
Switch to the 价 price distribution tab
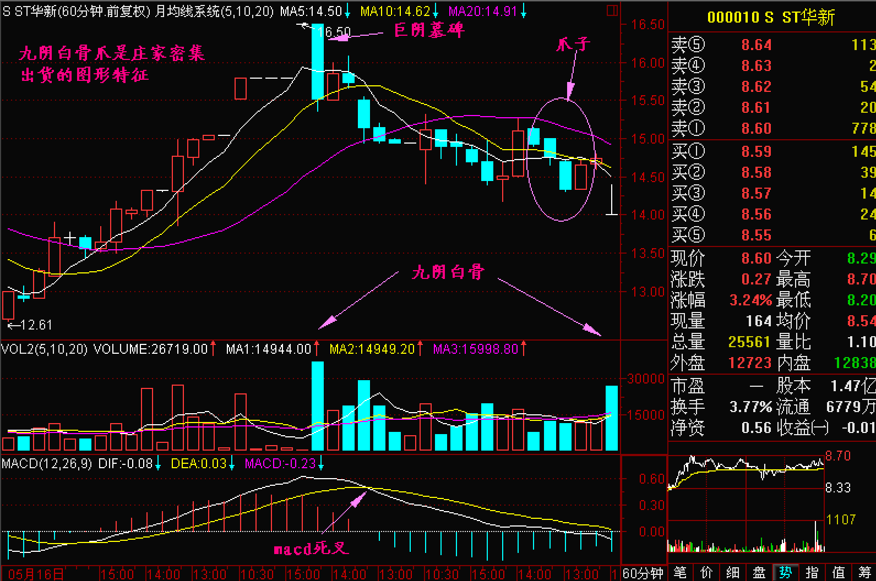(706, 573)
